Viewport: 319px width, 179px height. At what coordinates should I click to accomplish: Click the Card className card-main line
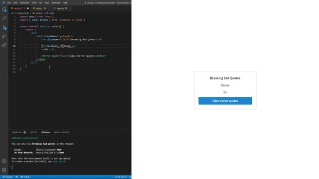click(54, 36)
